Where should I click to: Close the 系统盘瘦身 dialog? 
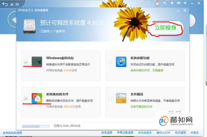tap(185, 10)
